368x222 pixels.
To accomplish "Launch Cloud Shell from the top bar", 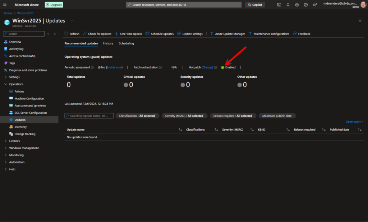I will (279, 5).
